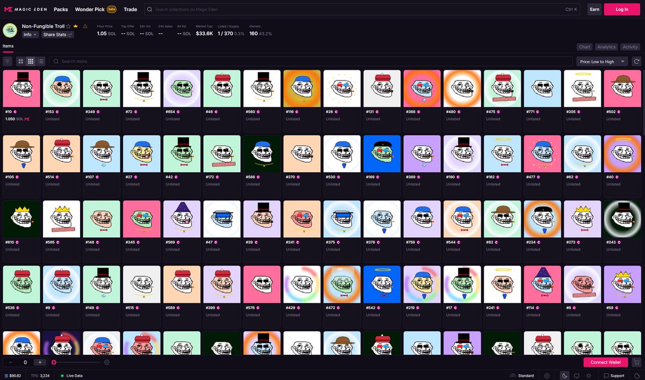Click Solana badge next to #40
645x380 pixels.
(x=618, y=177)
